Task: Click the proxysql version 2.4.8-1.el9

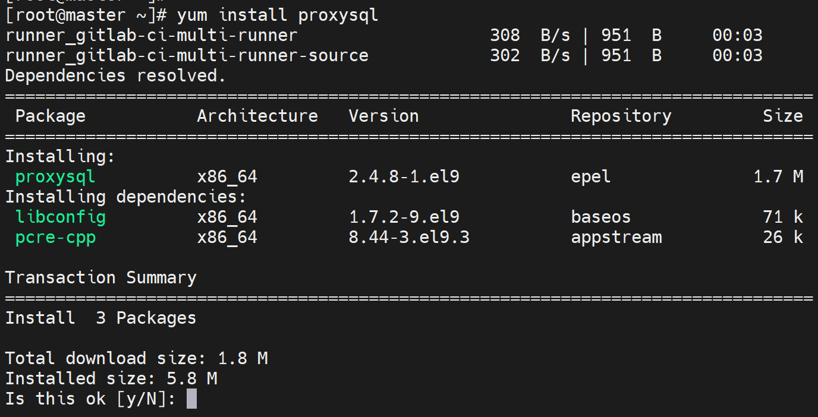Action: click(x=404, y=177)
